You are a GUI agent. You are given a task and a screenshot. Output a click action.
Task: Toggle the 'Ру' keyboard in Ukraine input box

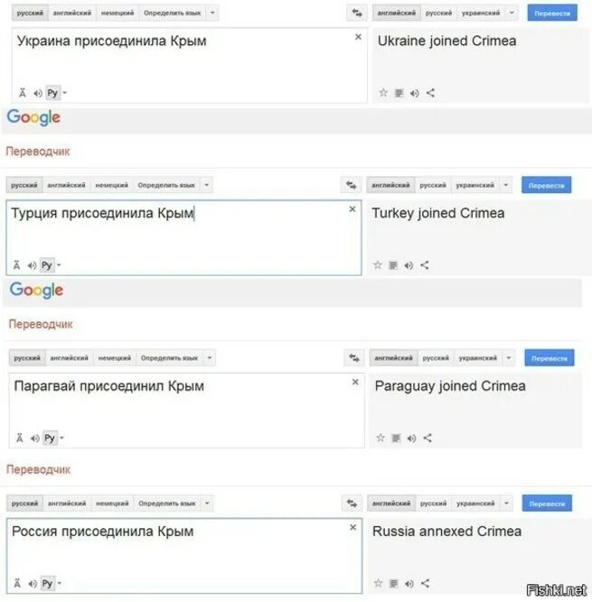(x=52, y=93)
